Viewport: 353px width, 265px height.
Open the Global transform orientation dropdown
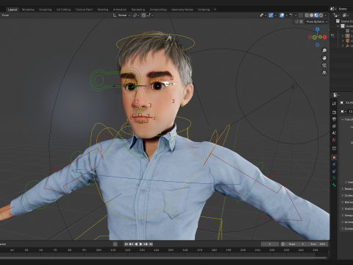coord(121,15)
